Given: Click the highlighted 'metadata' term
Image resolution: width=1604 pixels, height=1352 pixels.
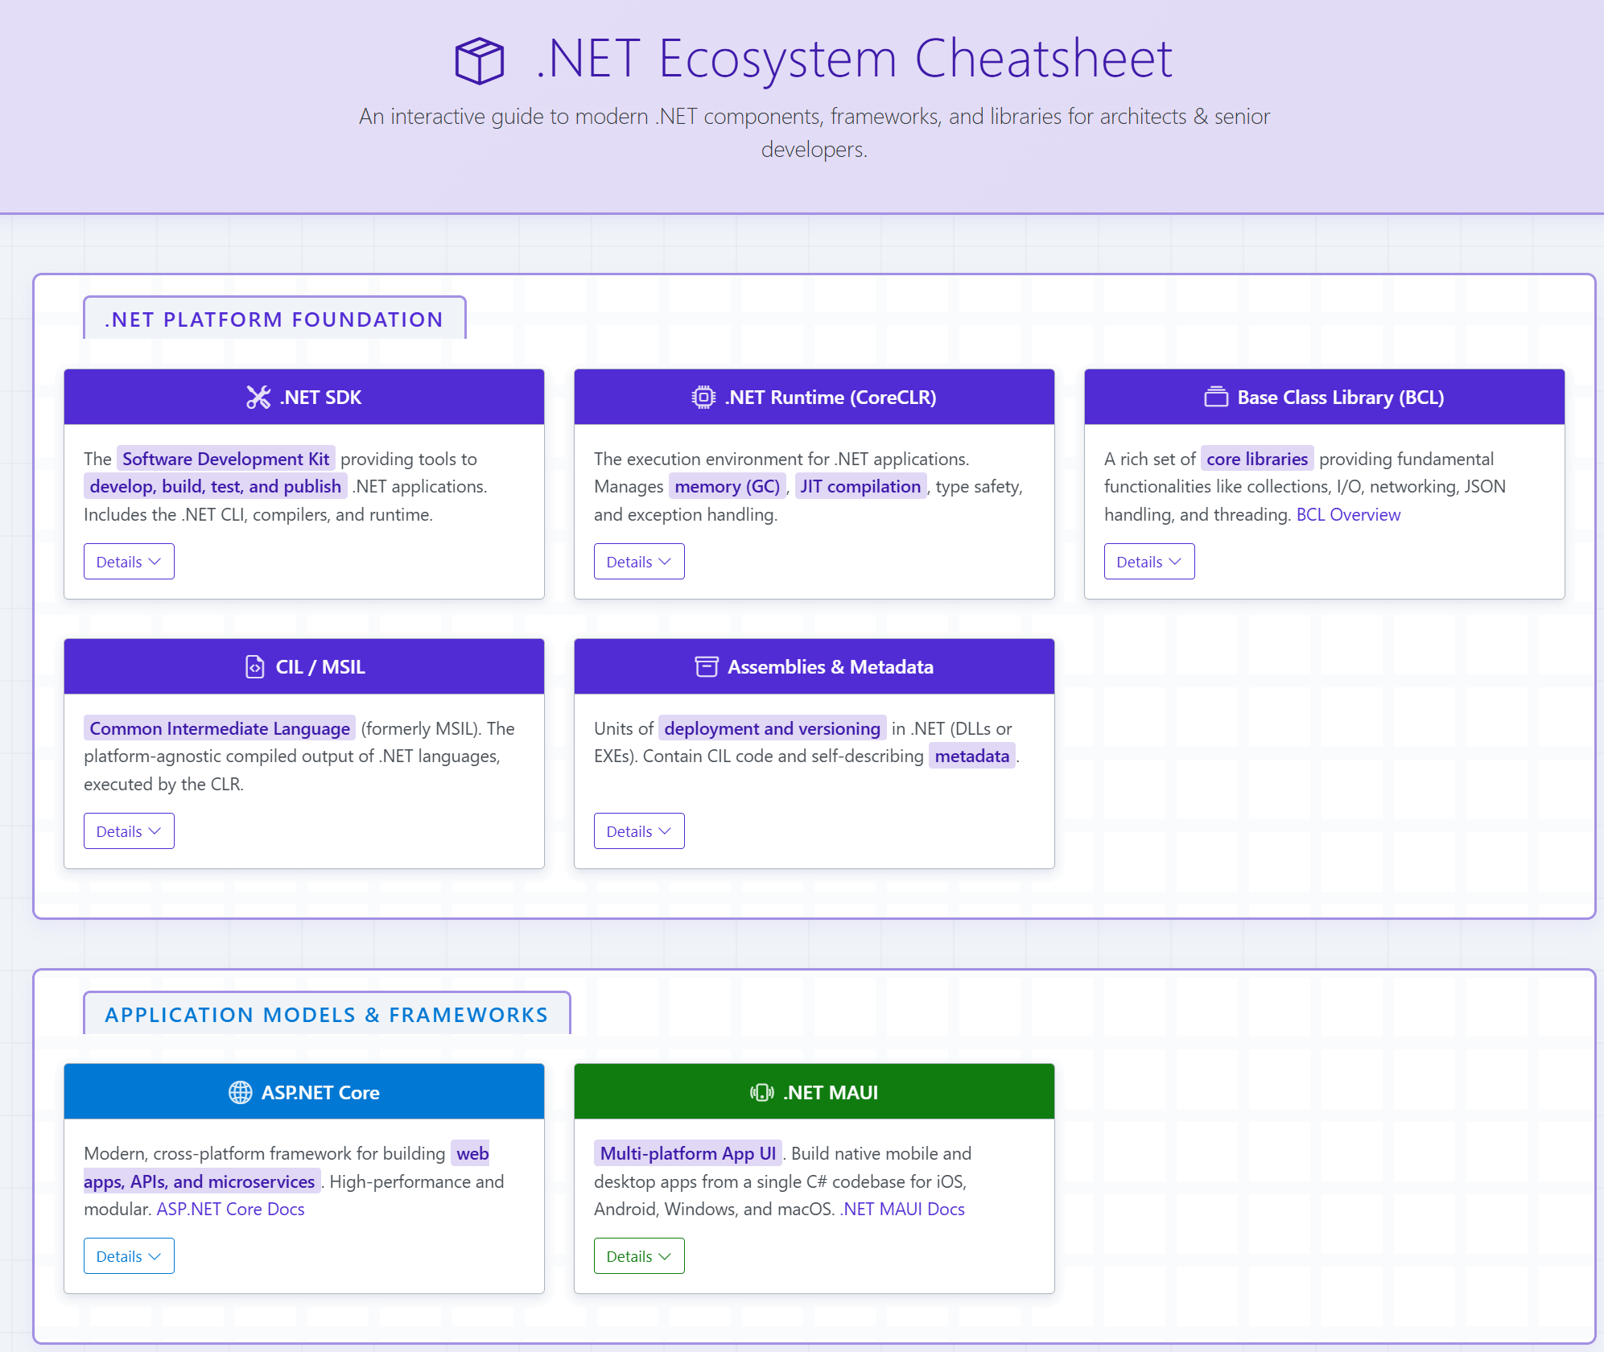Looking at the screenshot, I should pyautogui.click(x=972, y=756).
